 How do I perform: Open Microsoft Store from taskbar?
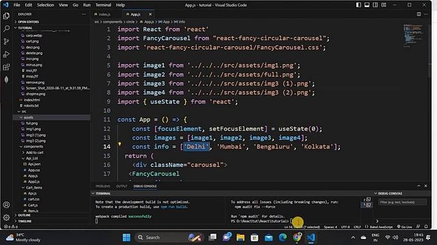pos(254,238)
